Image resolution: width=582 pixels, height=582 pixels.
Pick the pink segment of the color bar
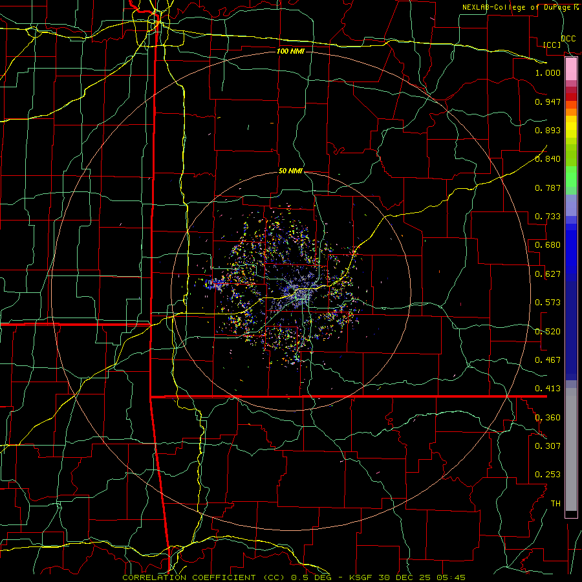click(x=571, y=69)
